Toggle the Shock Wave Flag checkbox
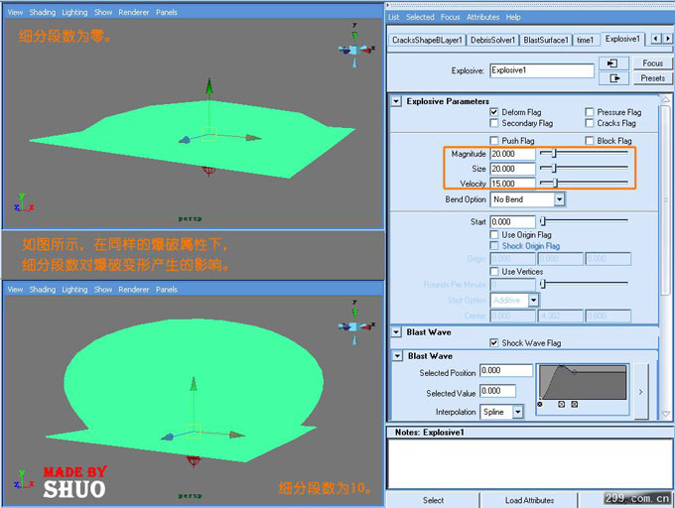This screenshot has height=508, width=675. (x=494, y=342)
